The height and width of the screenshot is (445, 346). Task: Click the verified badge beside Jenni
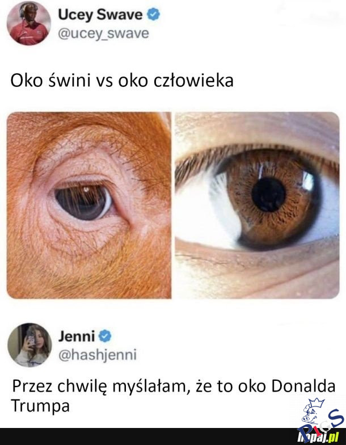pyautogui.click(x=105, y=336)
